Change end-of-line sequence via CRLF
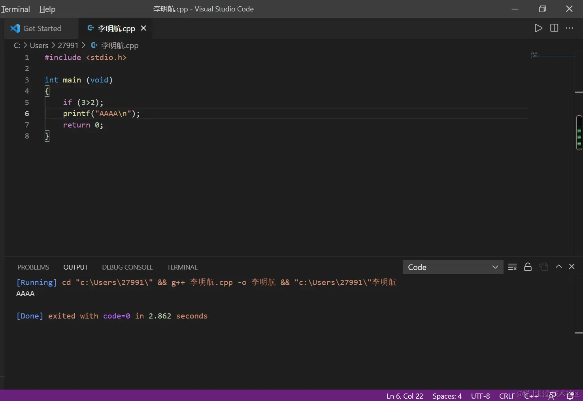This screenshot has width=583, height=401. tap(507, 396)
